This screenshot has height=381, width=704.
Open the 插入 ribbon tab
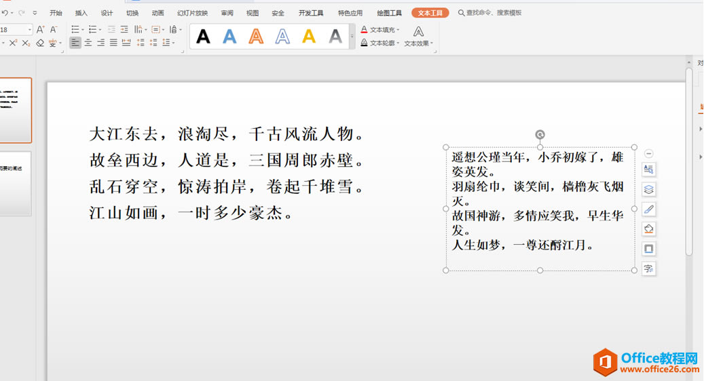coord(81,13)
